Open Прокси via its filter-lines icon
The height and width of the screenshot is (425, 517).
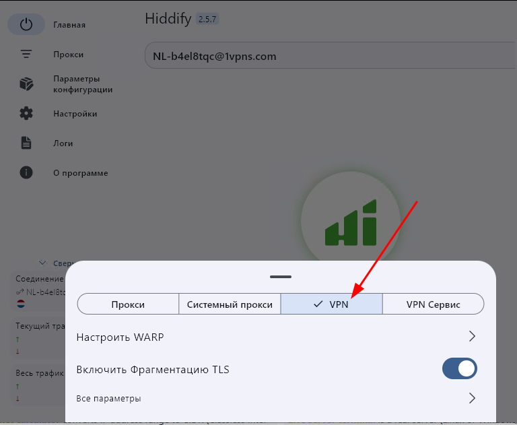tap(26, 55)
